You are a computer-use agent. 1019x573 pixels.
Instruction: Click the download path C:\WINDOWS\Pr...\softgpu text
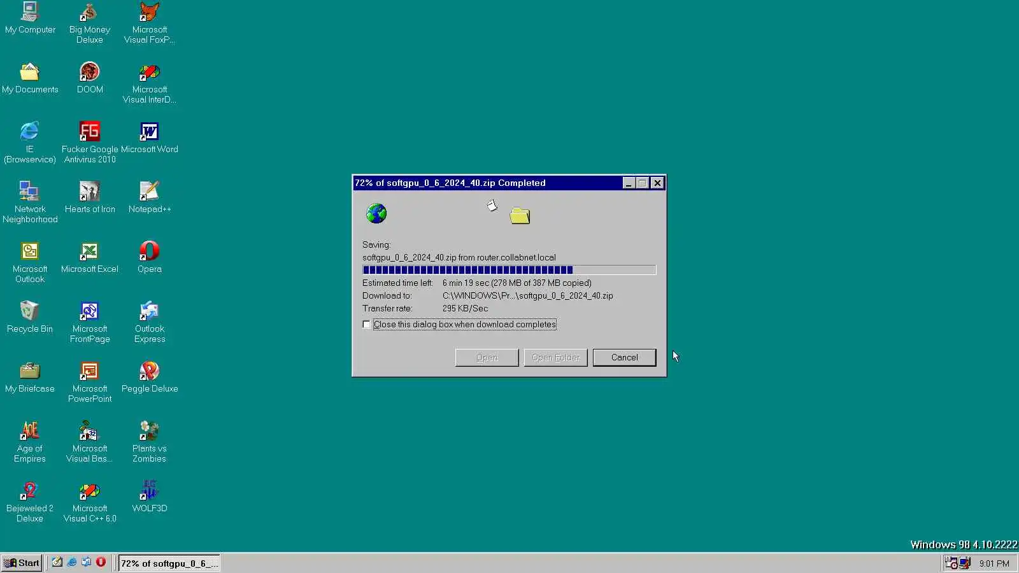pyautogui.click(x=527, y=295)
